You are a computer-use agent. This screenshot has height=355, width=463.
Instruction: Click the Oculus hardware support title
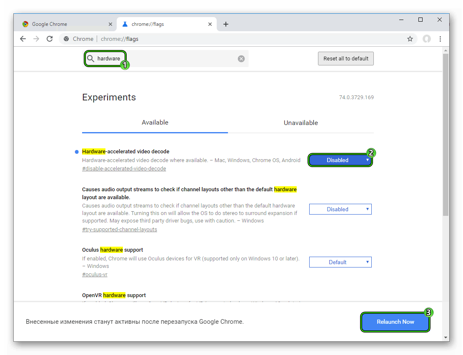(113, 250)
